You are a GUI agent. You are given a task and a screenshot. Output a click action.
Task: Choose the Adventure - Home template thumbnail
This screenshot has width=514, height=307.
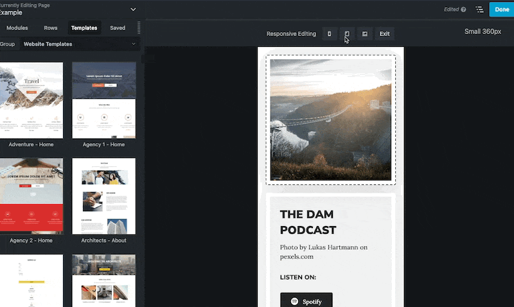(31, 100)
